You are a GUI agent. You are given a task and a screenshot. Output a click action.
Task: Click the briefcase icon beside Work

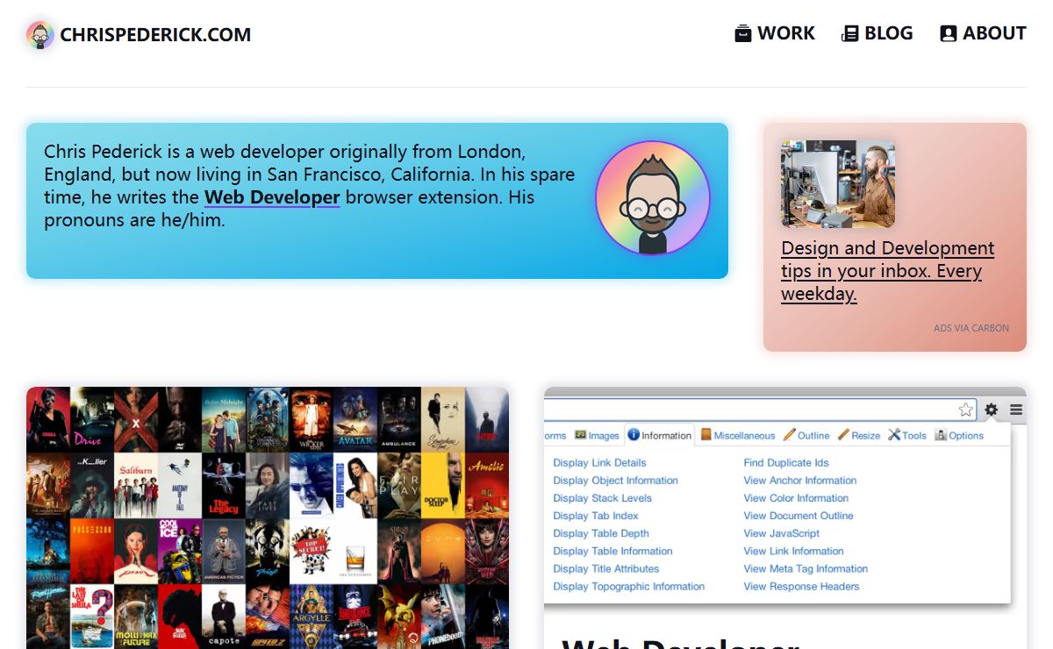click(742, 34)
